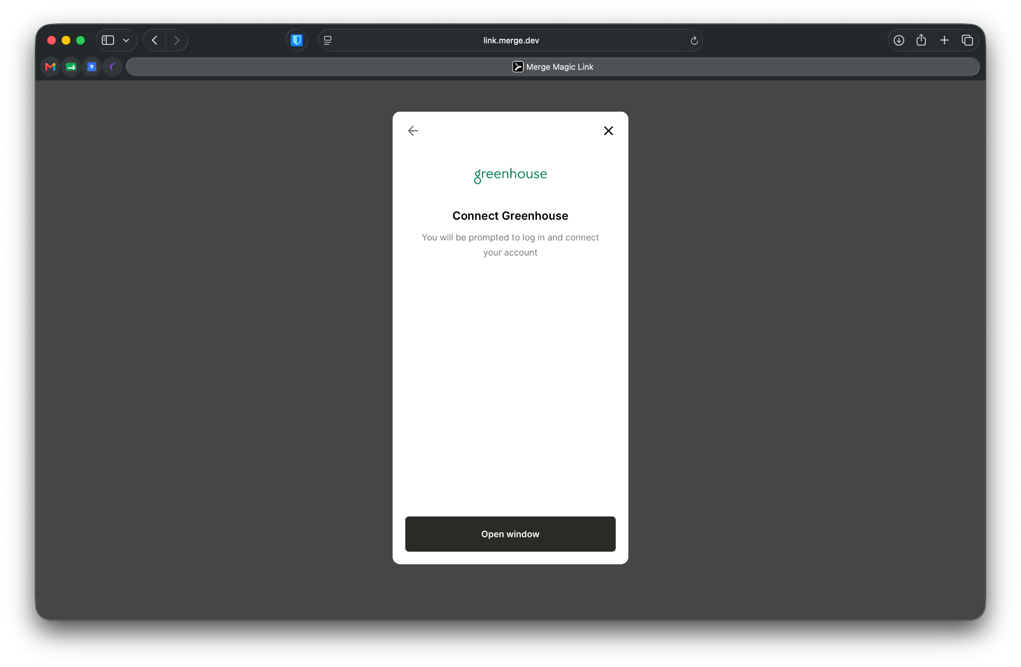Click the Open window button
This screenshot has width=1021, height=667.
(x=510, y=534)
